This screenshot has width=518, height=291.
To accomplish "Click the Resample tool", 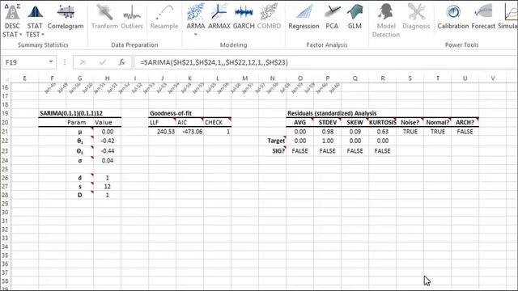I will point(164,17).
